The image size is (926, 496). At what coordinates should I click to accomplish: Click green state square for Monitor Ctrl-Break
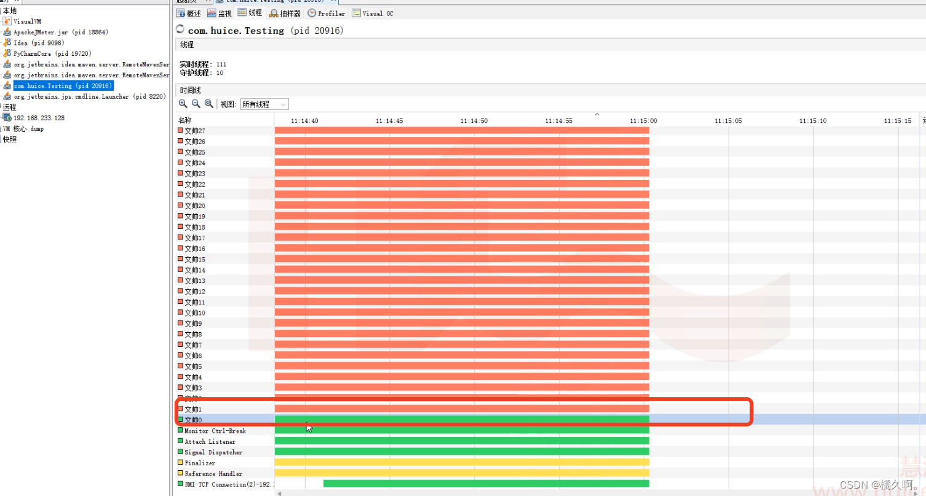[x=180, y=430]
